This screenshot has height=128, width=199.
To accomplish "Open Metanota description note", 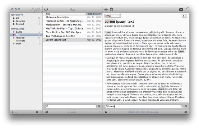I will coord(72,17).
